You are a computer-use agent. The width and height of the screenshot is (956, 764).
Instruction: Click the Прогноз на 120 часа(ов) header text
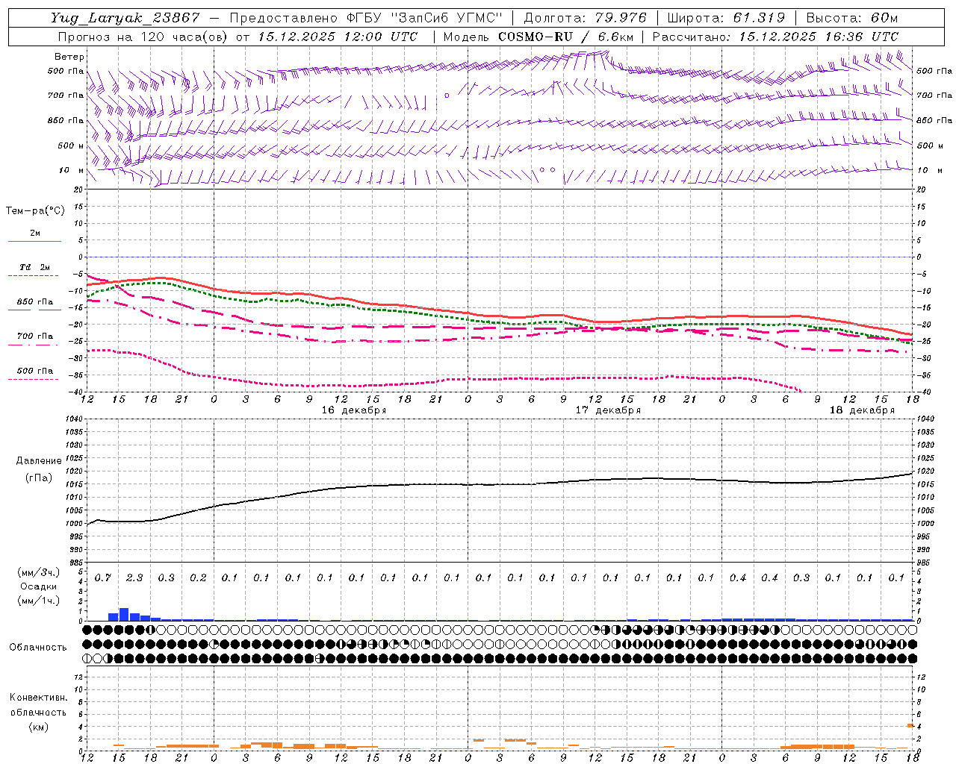[143, 37]
